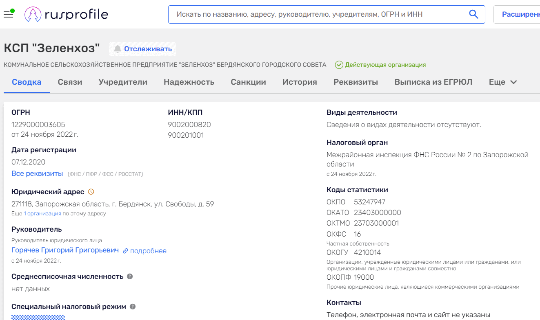Click the link chain icon near подробнее

coord(124,251)
